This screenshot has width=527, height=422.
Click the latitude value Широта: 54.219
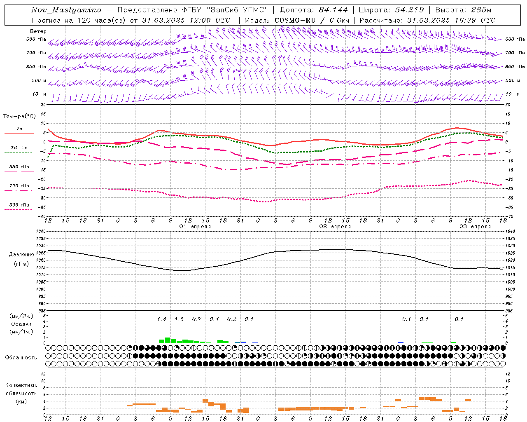tap(391, 10)
